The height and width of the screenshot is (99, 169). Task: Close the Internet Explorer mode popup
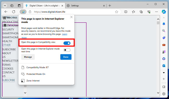[71, 17]
